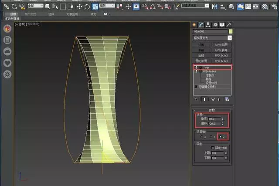Select the 控制点 sub-object in the stack

click(x=211, y=75)
